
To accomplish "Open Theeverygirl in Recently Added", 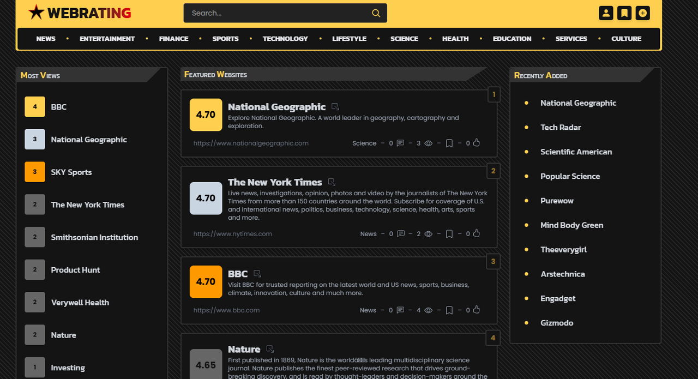I will click(x=563, y=250).
